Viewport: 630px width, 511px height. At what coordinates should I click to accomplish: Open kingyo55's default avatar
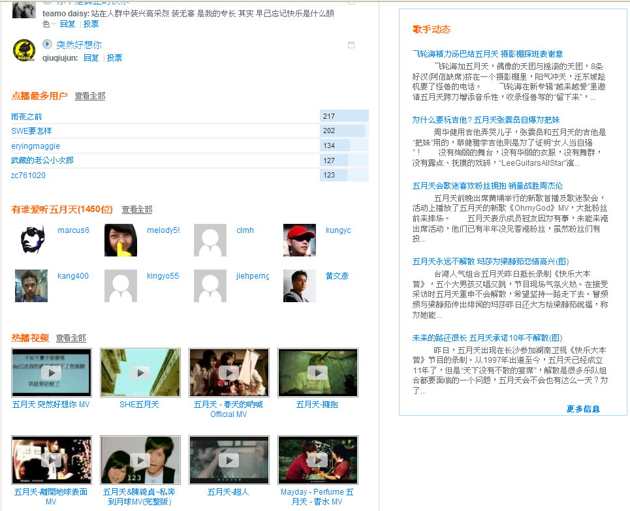[x=121, y=286]
